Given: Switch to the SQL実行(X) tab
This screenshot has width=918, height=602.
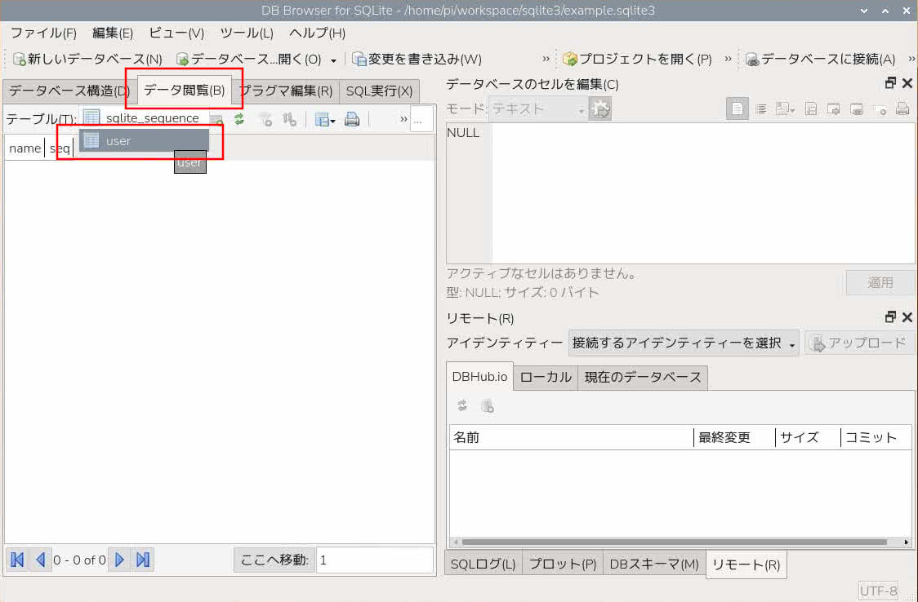Looking at the screenshot, I should click(379, 91).
